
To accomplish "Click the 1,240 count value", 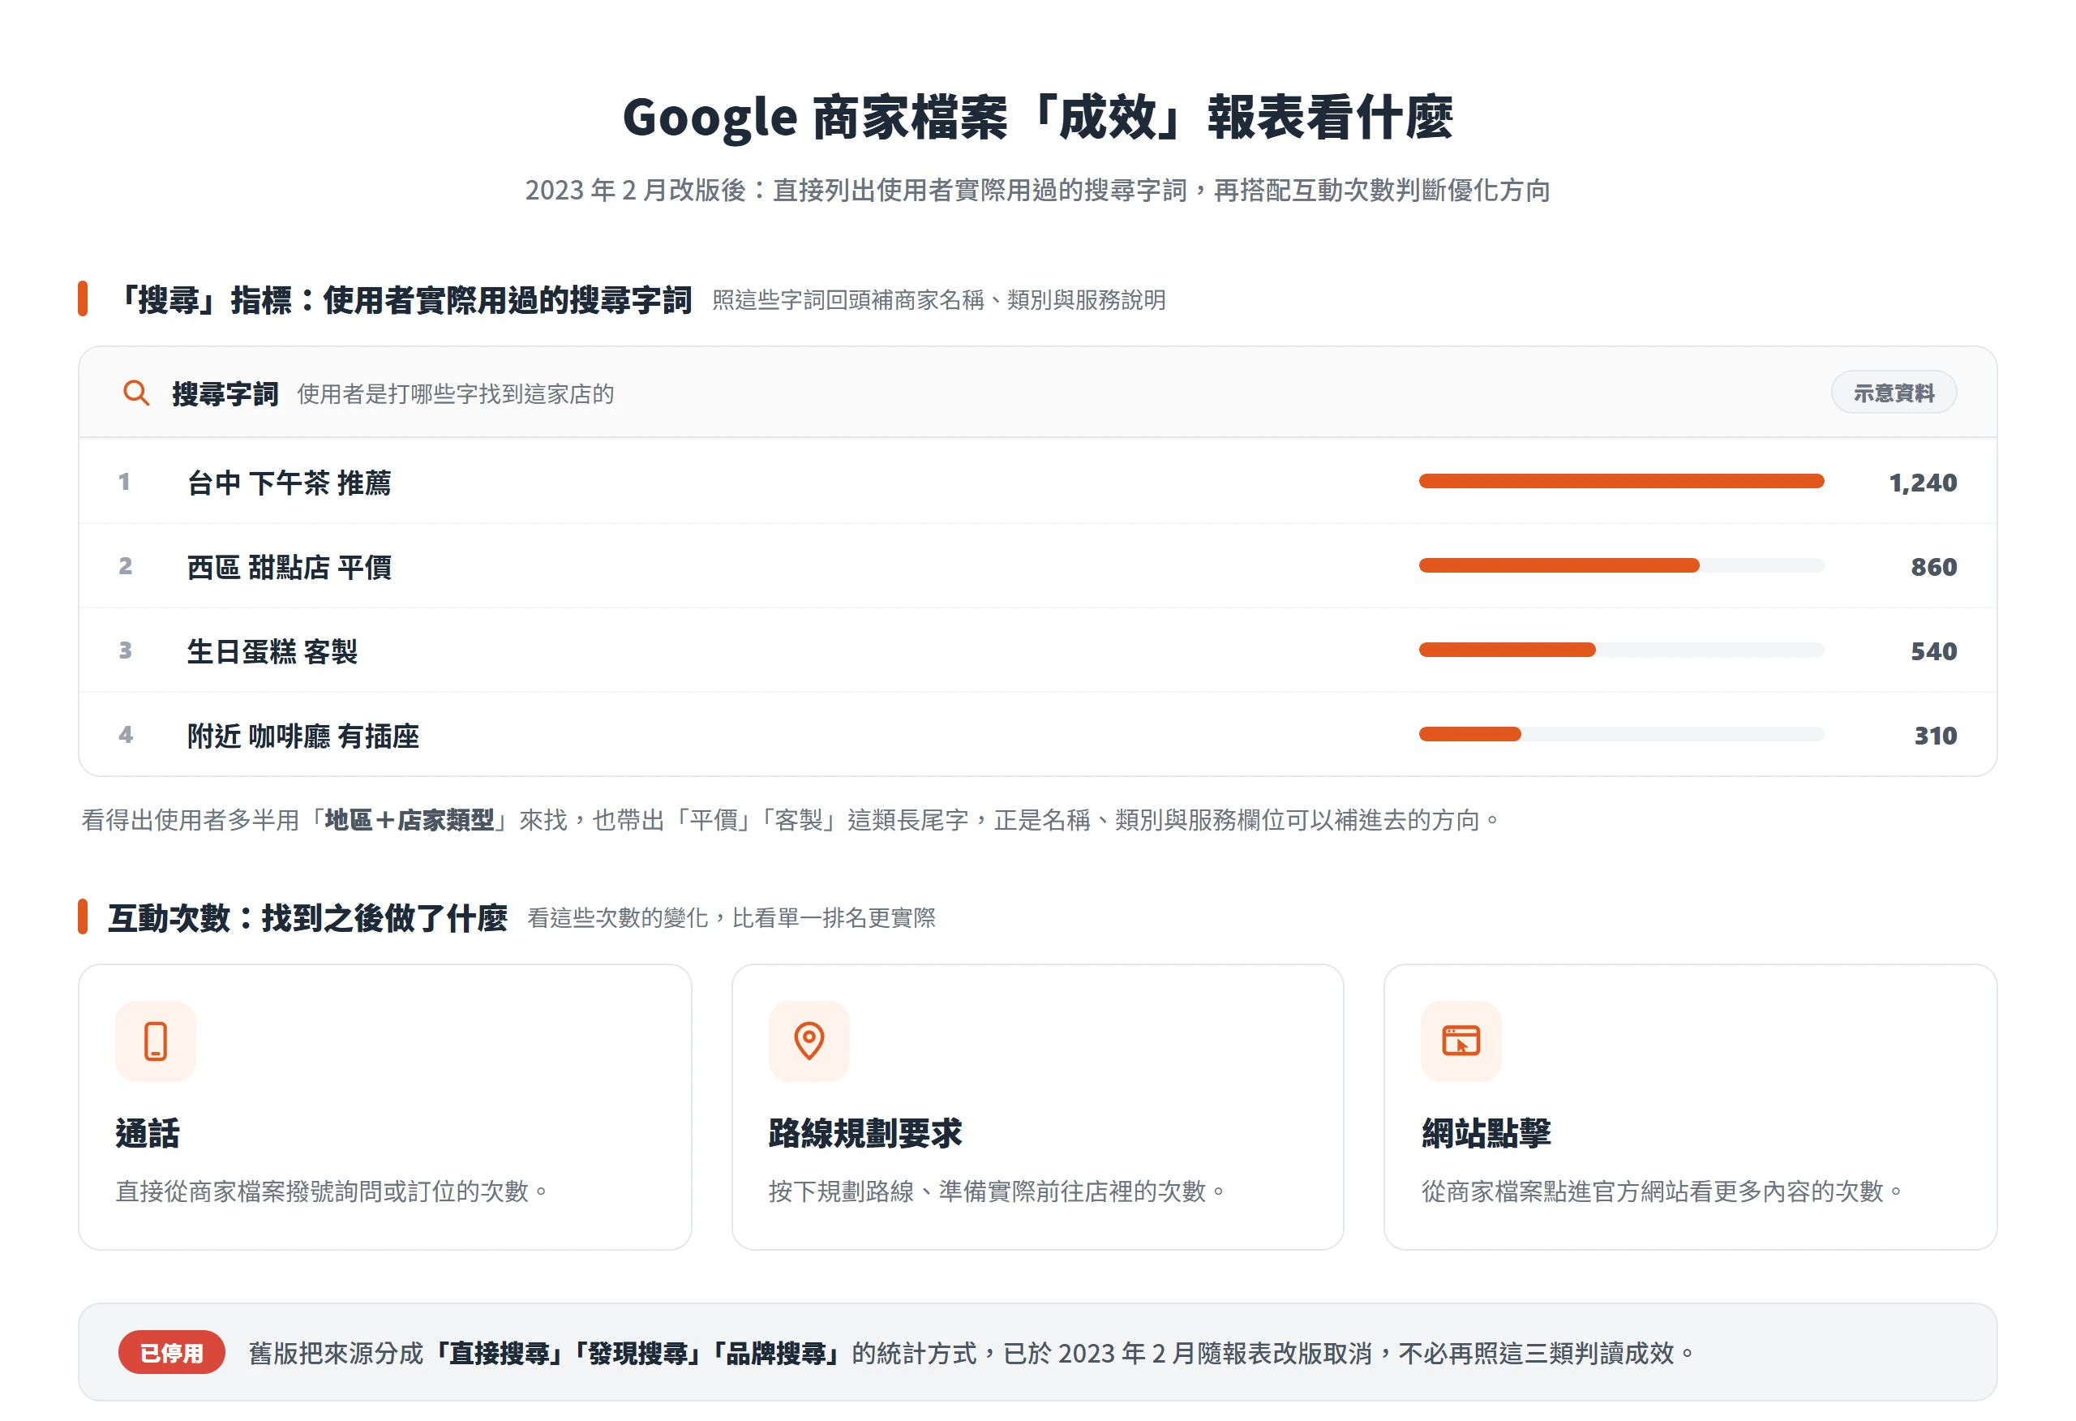I will [x=1923, y=483].
